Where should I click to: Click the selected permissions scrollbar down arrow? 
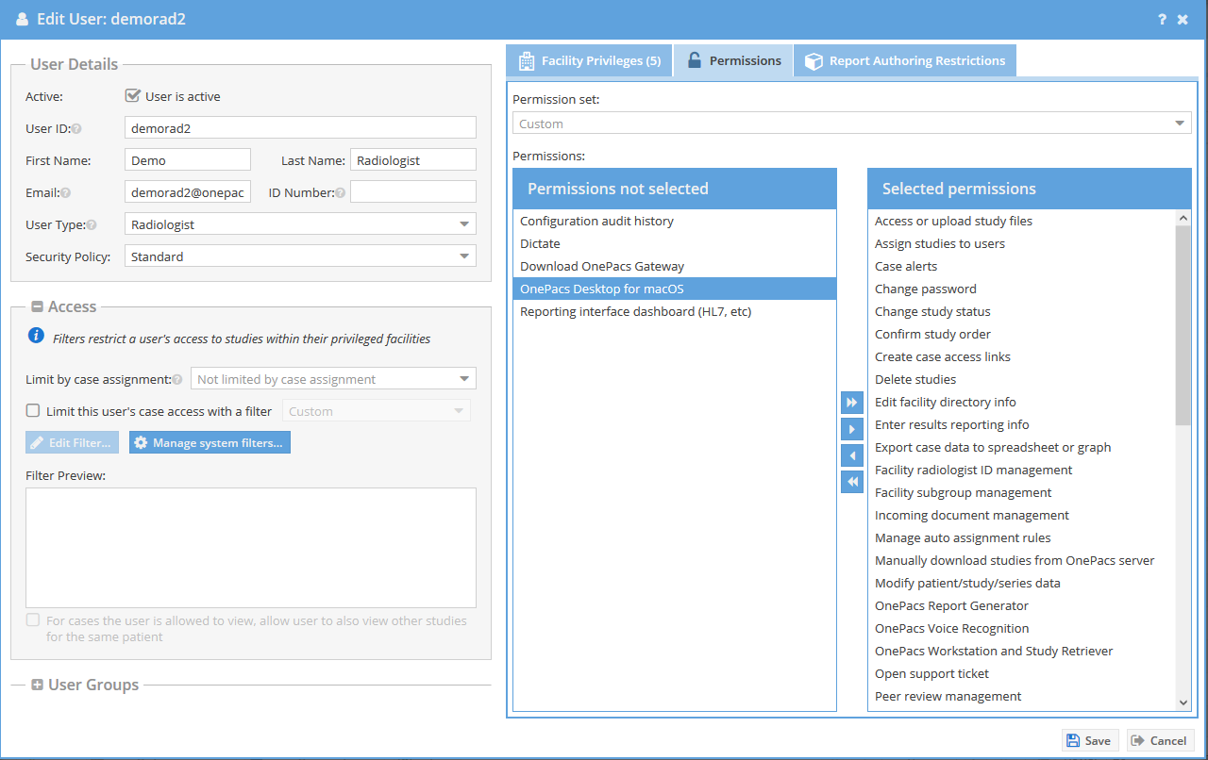click(1184, 702)
